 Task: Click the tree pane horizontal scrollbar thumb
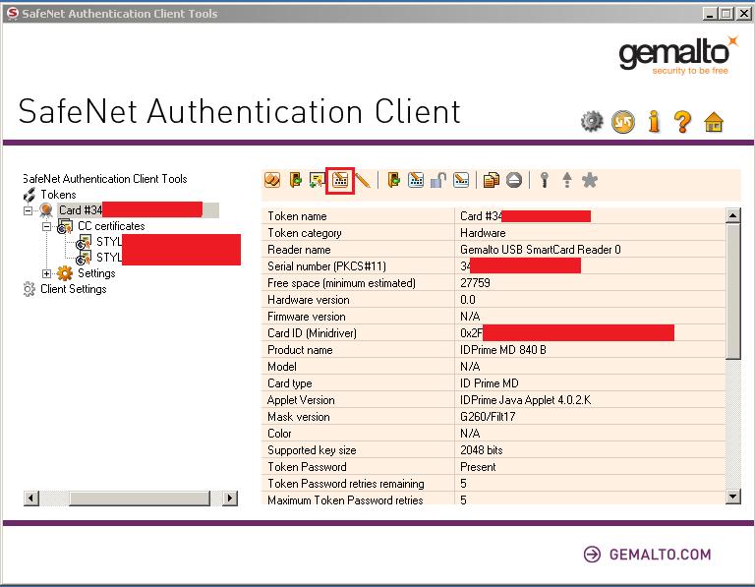click(x=140, y=498)
